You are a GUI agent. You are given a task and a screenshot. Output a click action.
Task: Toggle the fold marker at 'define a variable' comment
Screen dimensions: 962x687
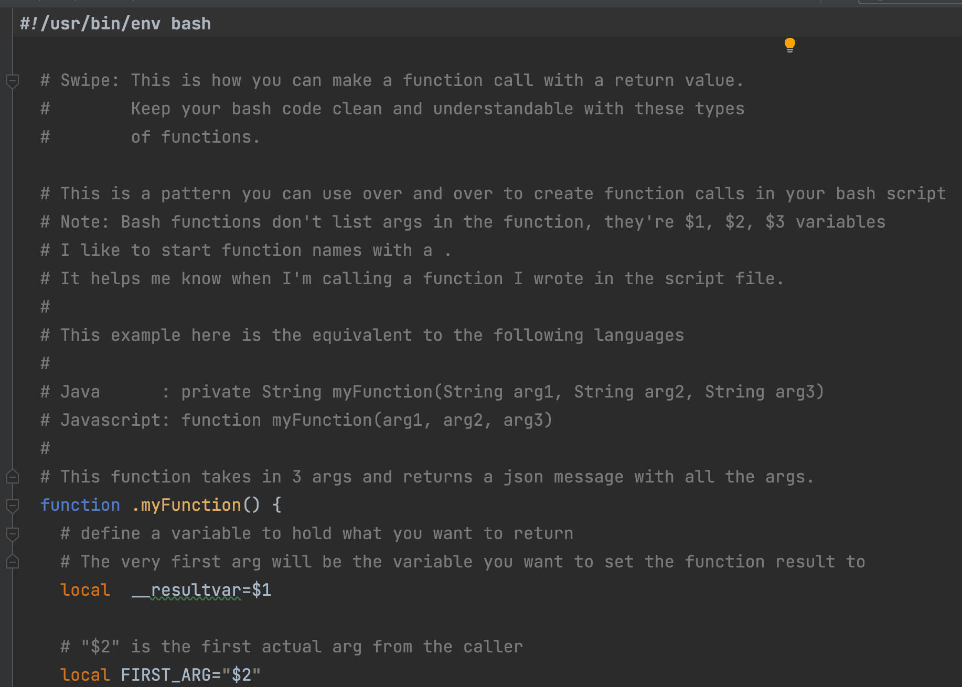pyautogui.click(x=13, y=533)
